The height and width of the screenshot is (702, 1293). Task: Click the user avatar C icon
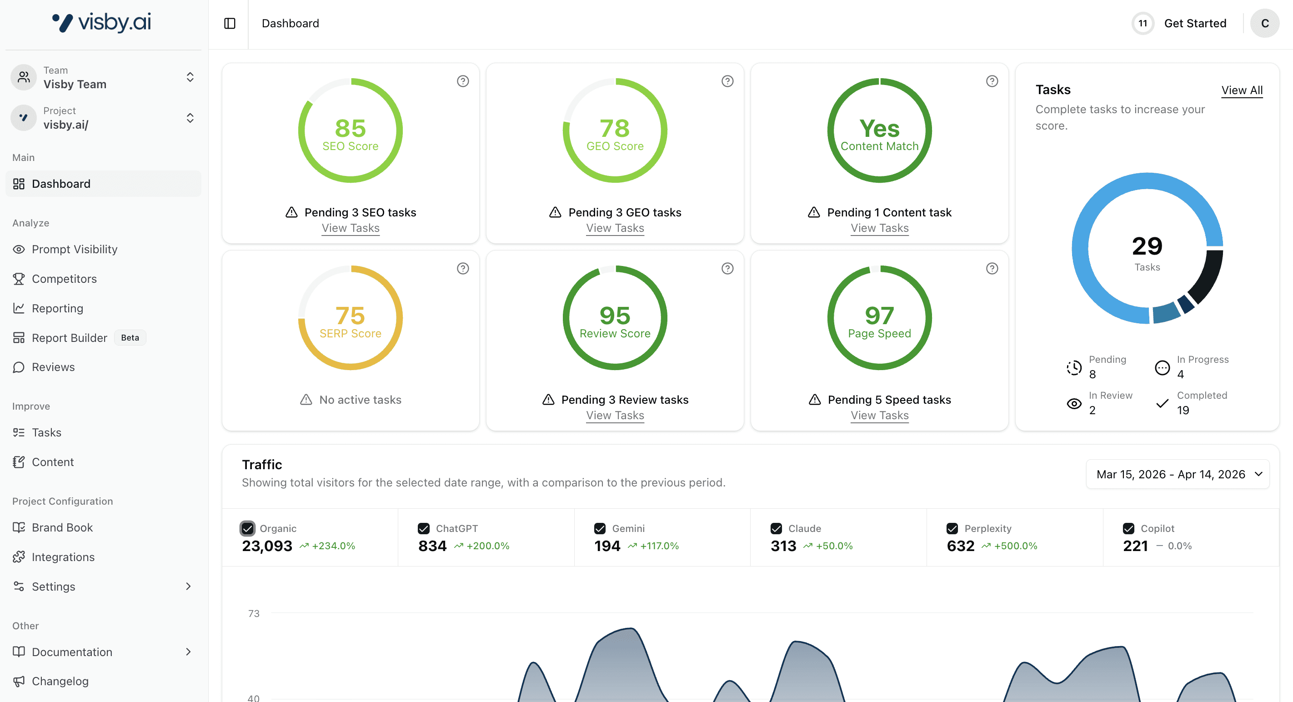pos(1264,24)
